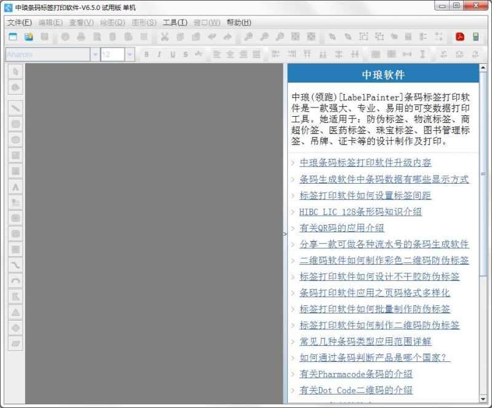
Task: Select the arrow selection tool
Action: click(15, 72)
